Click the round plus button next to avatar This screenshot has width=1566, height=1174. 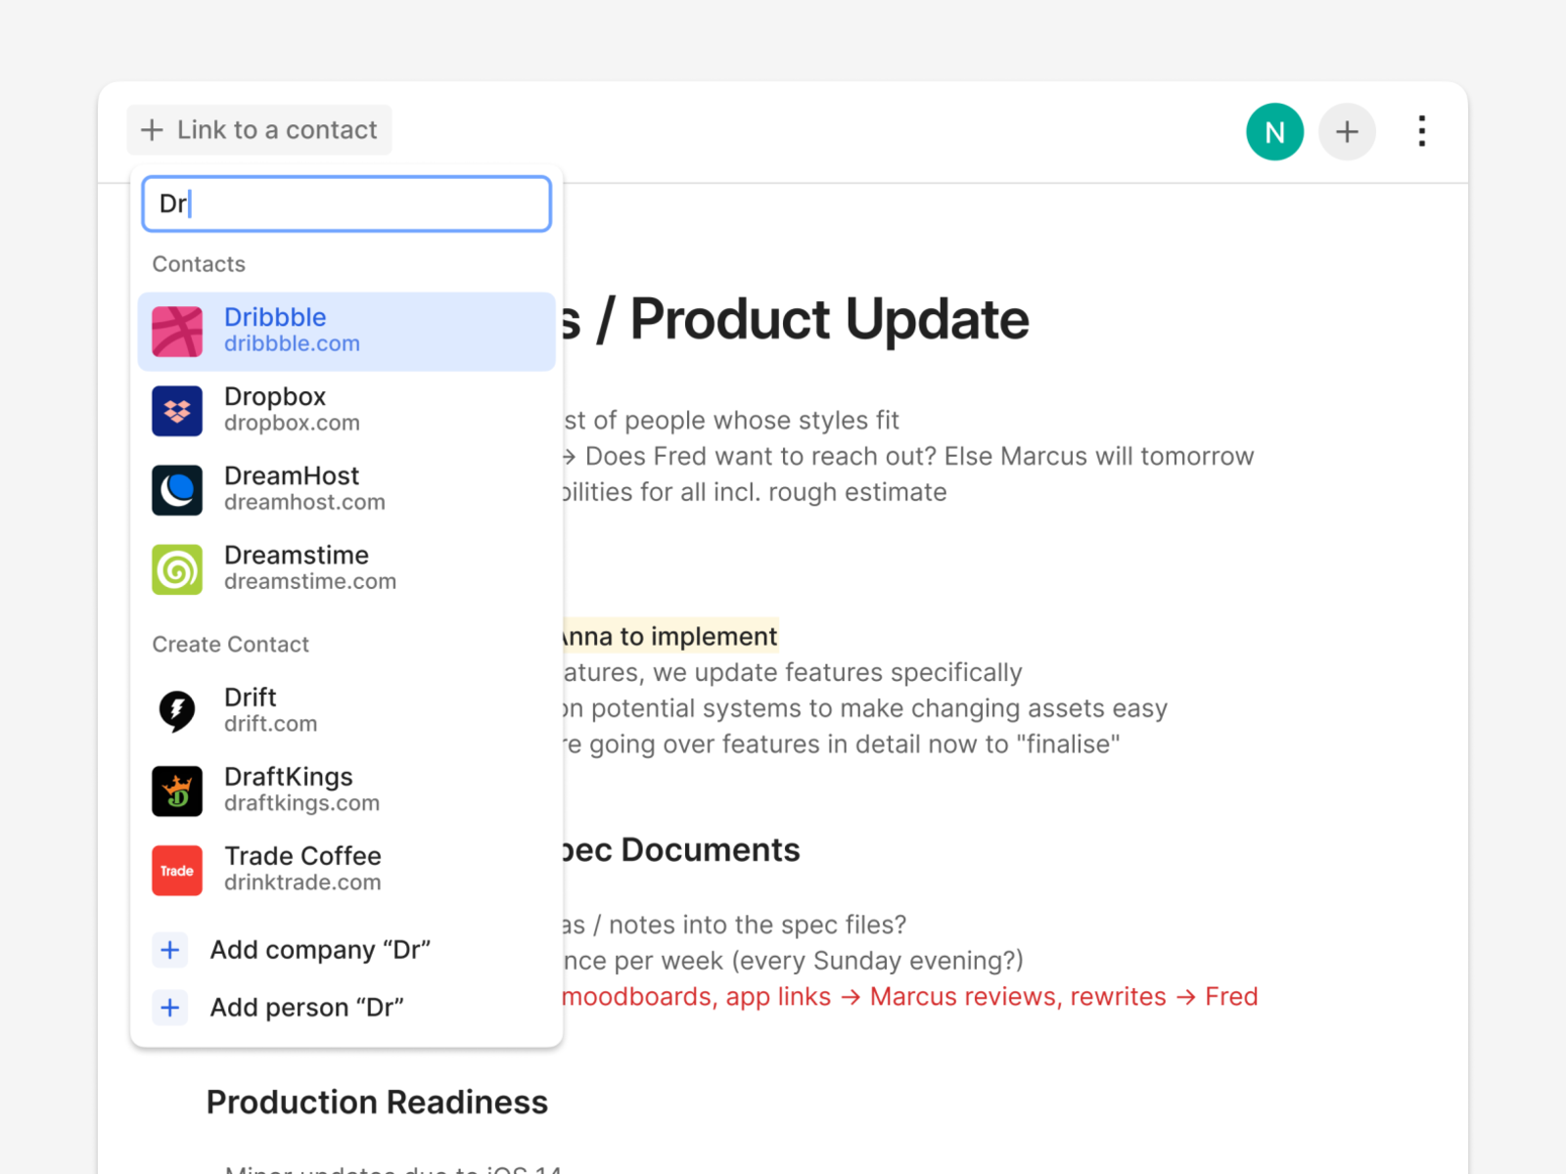click(x=1347, y=131)
